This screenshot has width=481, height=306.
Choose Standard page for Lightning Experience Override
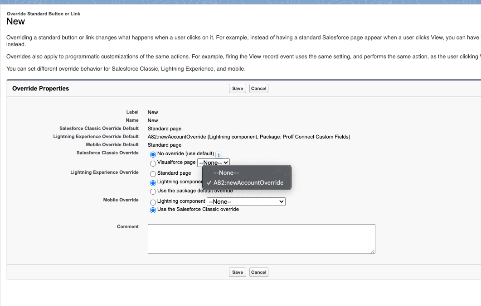pos(153,173)
